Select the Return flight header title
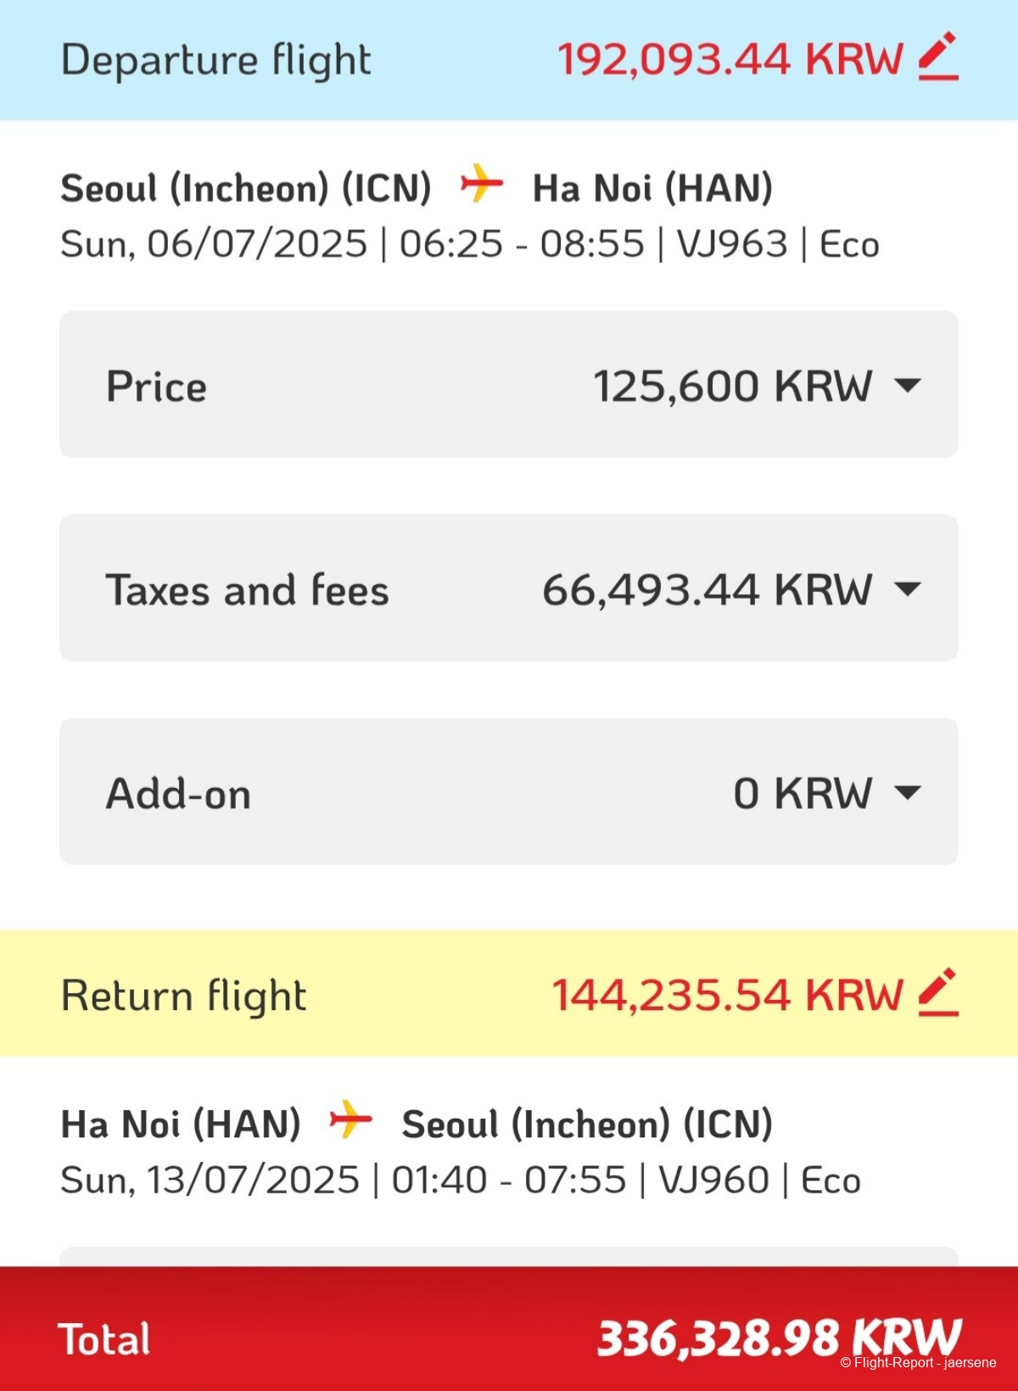1018x1391 pixels. [x=184, y=996]
